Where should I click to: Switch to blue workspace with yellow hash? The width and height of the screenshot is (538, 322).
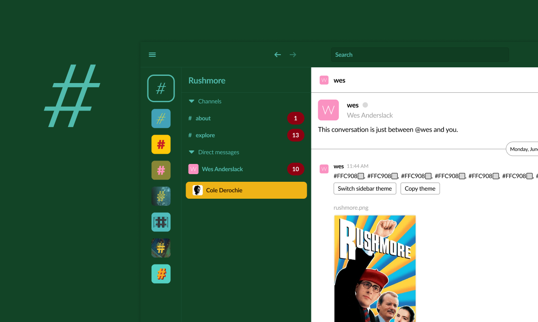point(161,118)
